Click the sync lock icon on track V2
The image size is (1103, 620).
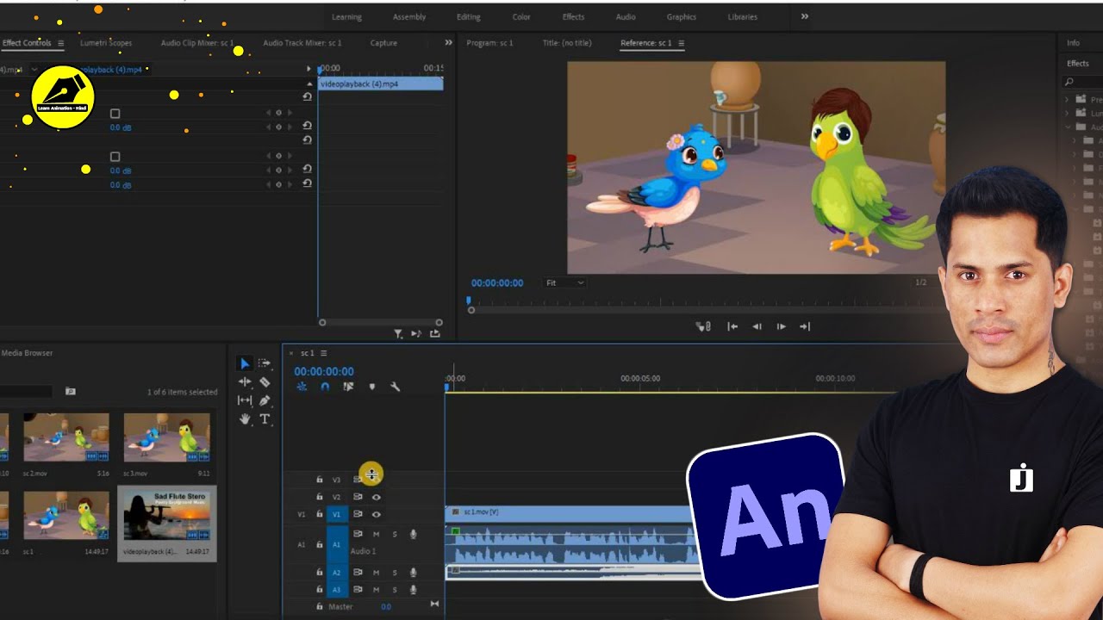358,497
